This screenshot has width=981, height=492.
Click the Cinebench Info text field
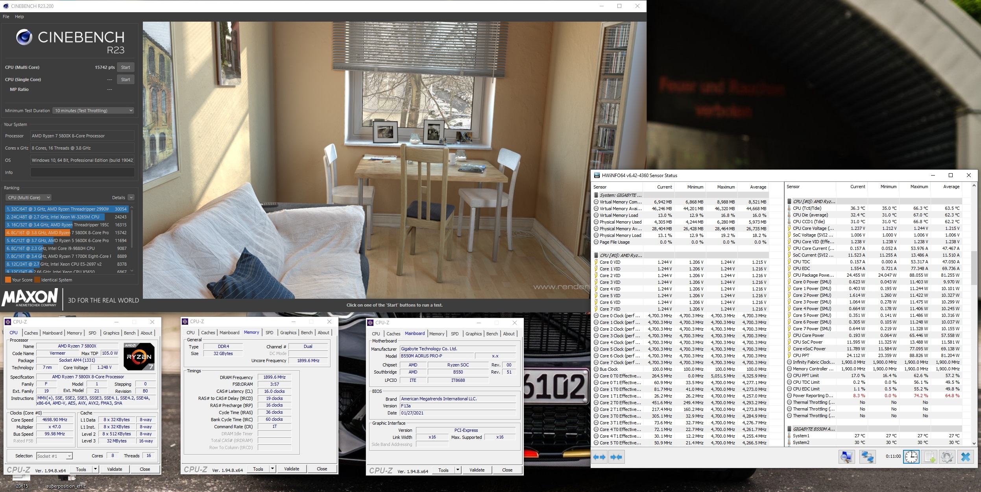82,172
